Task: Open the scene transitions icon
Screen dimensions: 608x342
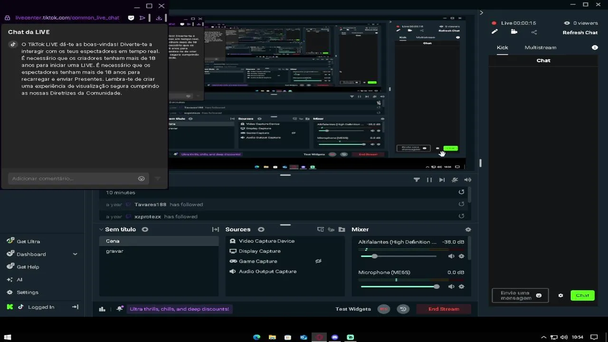Action: tap(215, 229)
